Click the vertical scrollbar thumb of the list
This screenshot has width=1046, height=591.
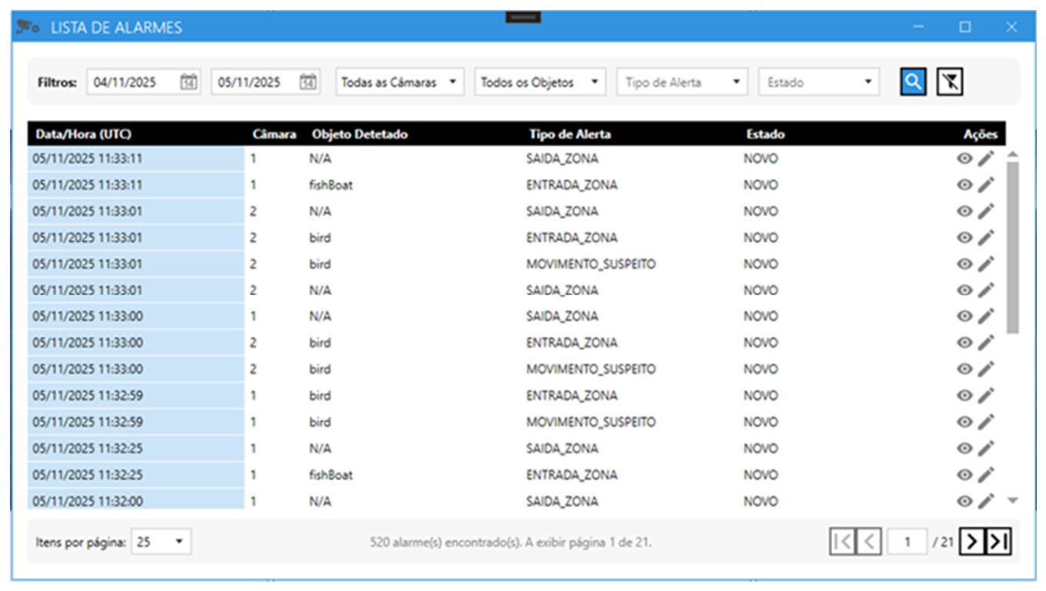click(x=1012, y=247)
